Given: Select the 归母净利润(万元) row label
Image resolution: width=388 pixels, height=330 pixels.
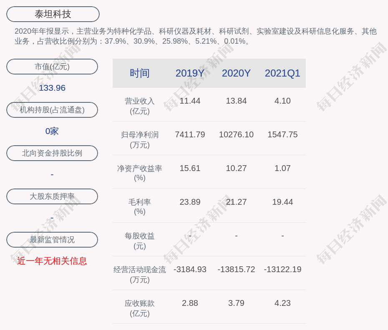Looking at the screenshot, I should click(139, 140).
